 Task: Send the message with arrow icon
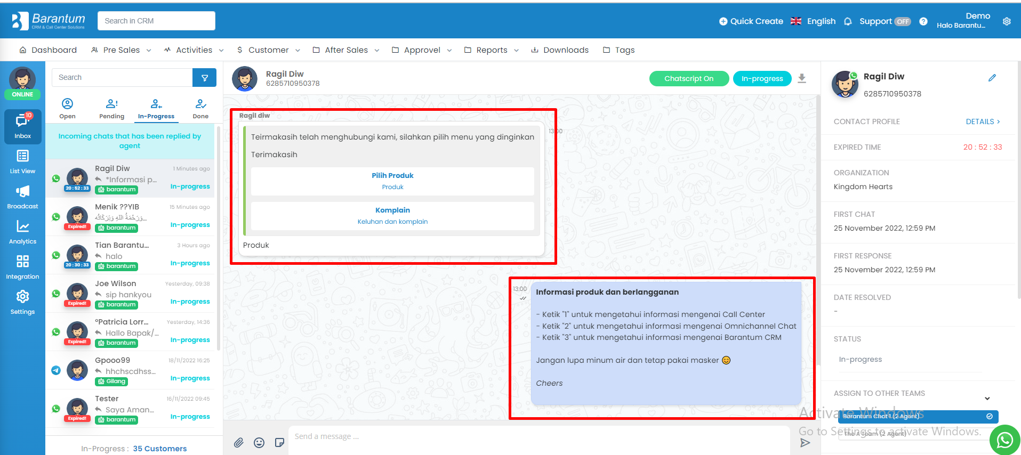(x=805, y=442)
